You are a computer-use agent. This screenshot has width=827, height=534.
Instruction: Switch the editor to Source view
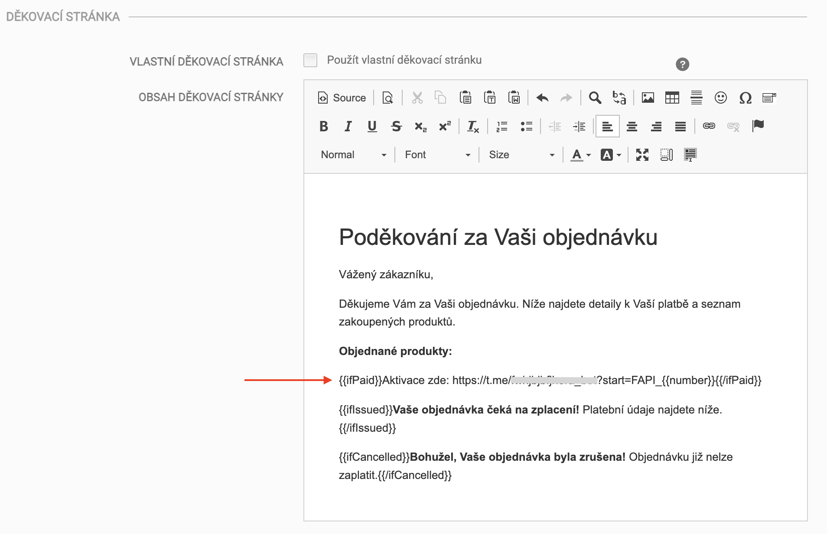(342, 98)
